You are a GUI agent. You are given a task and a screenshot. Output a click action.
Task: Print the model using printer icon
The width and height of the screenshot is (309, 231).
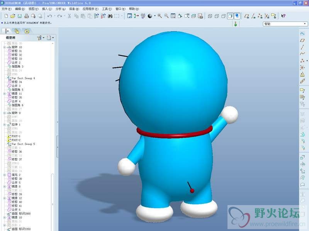click(x=27, y=16)
